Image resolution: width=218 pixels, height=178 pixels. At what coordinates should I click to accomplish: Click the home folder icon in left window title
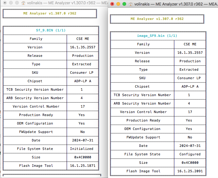click(x=23, y=3)
